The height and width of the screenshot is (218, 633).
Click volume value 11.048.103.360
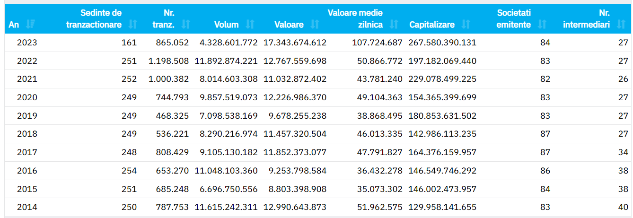pos(226,171)
